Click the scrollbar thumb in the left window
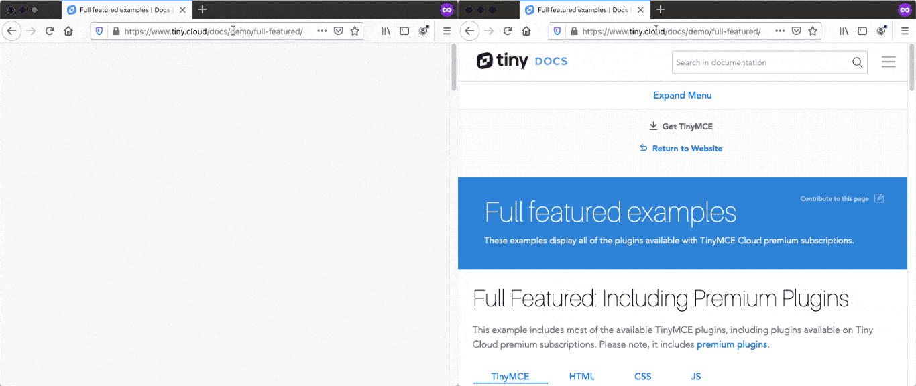Image resolution: width=916 pixels, height=386 pixels. tap(454, 67)
